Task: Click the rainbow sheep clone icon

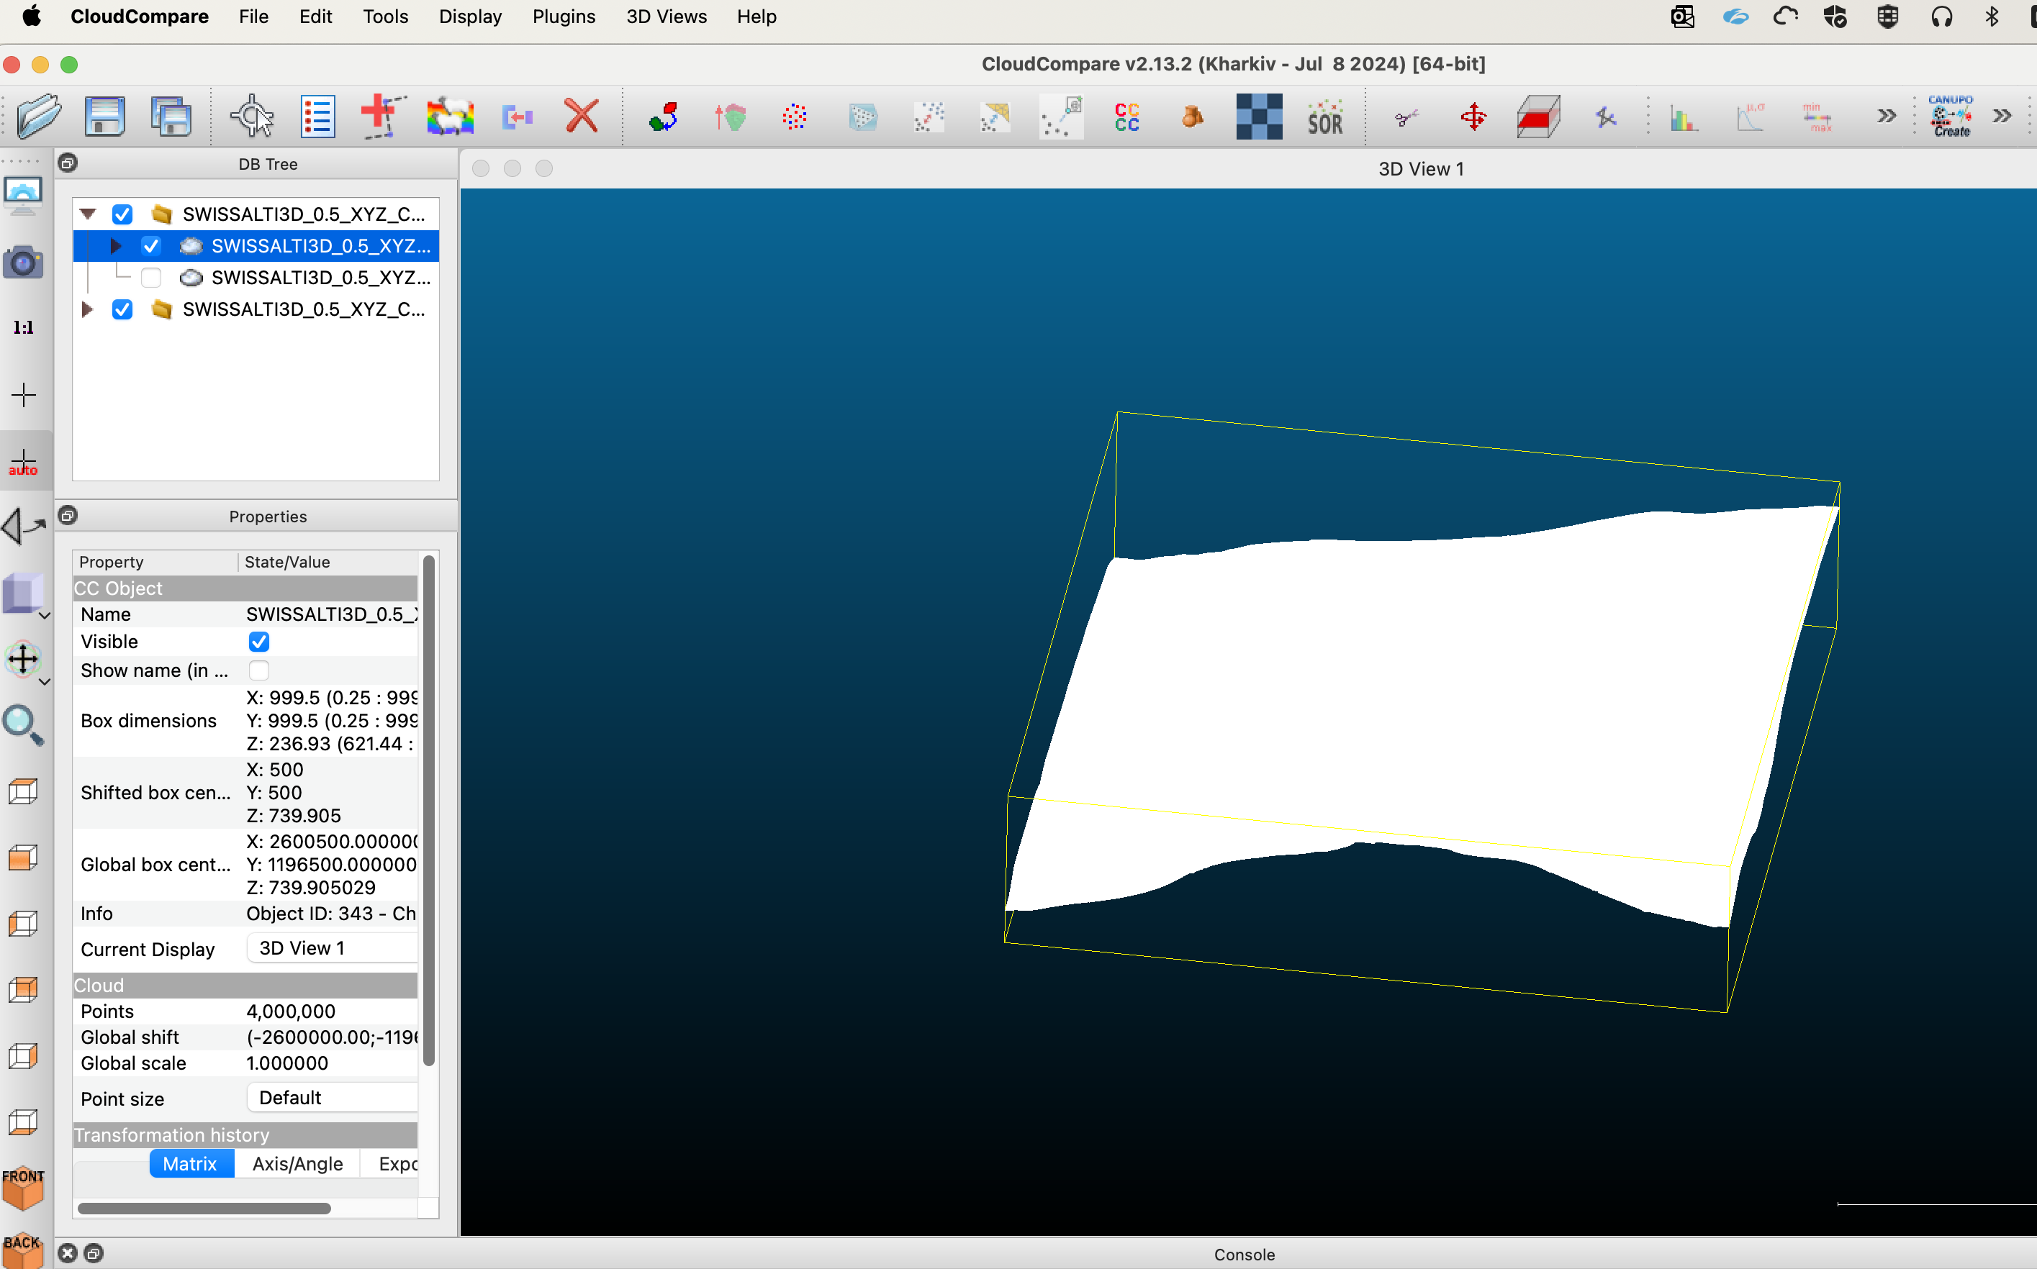Action: coord(450,117)
